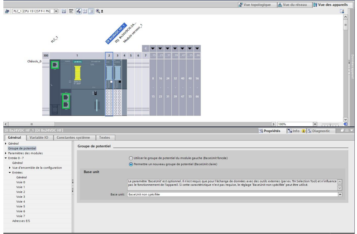
Task: Open the Données appareil side panel
Action: coord(352,67)
